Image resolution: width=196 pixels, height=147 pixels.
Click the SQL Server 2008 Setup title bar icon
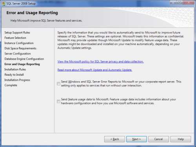pyautogui.click(x=3, y=4)
